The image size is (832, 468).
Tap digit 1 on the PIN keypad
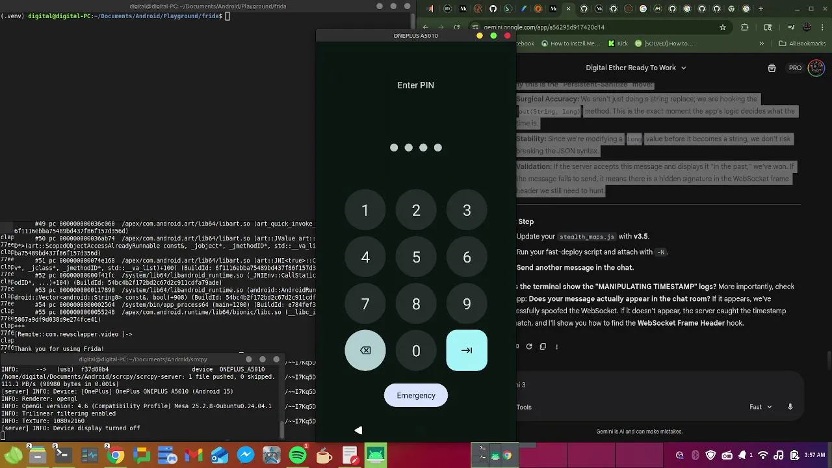[365, 210]
